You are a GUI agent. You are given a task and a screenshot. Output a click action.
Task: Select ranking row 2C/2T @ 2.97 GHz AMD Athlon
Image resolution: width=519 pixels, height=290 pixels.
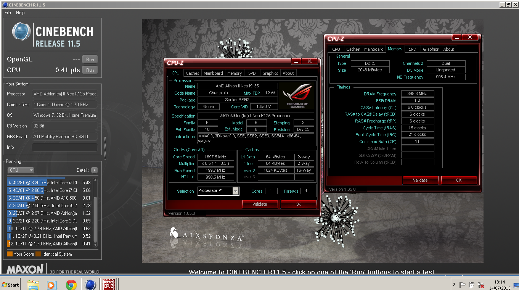coord(50,213)
